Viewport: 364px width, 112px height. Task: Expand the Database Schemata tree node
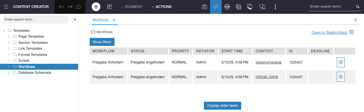[x=9, y=73]
